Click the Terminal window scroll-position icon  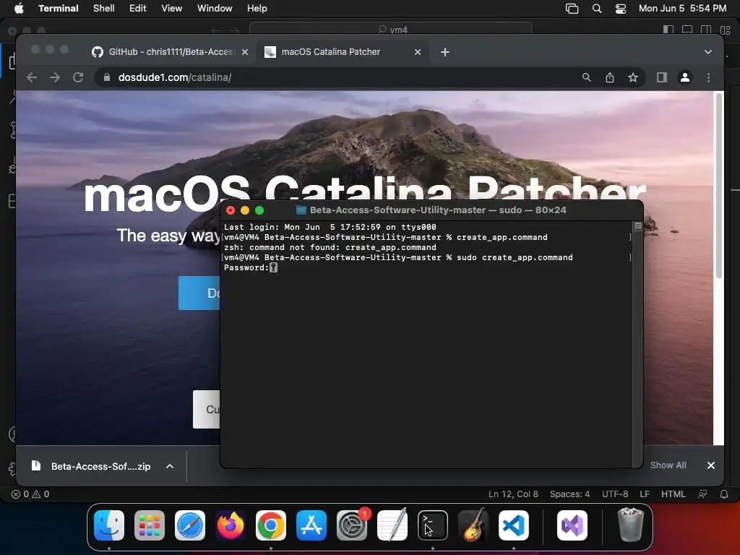point(637,226)
